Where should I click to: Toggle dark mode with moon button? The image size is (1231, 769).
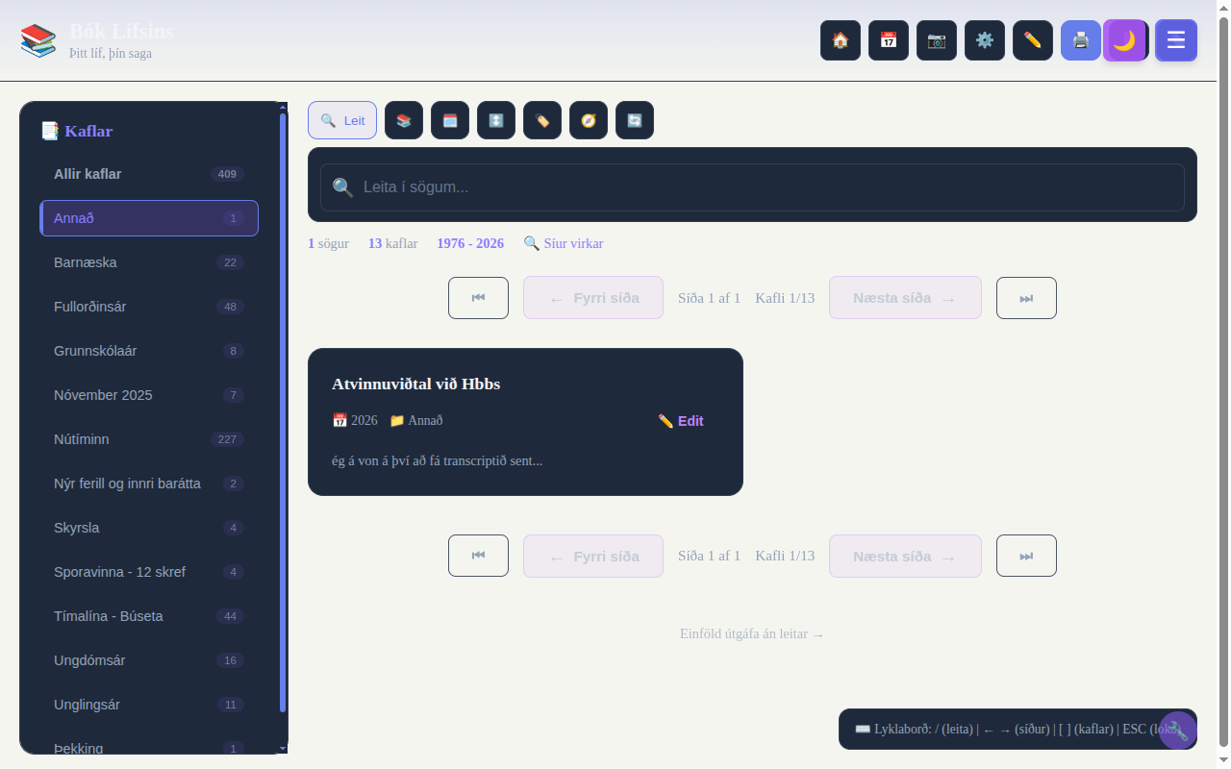(x=1124, y=40)
